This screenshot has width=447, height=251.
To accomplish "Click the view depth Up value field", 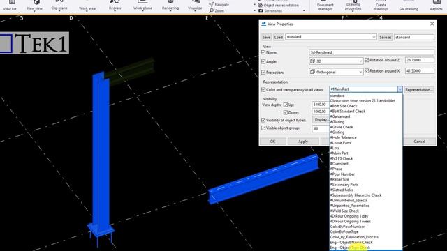I will coord(321,105).
